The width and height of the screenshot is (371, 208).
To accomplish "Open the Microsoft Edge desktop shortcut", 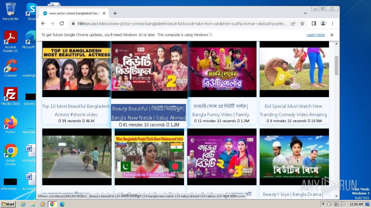I will click(x=29, y=40).
